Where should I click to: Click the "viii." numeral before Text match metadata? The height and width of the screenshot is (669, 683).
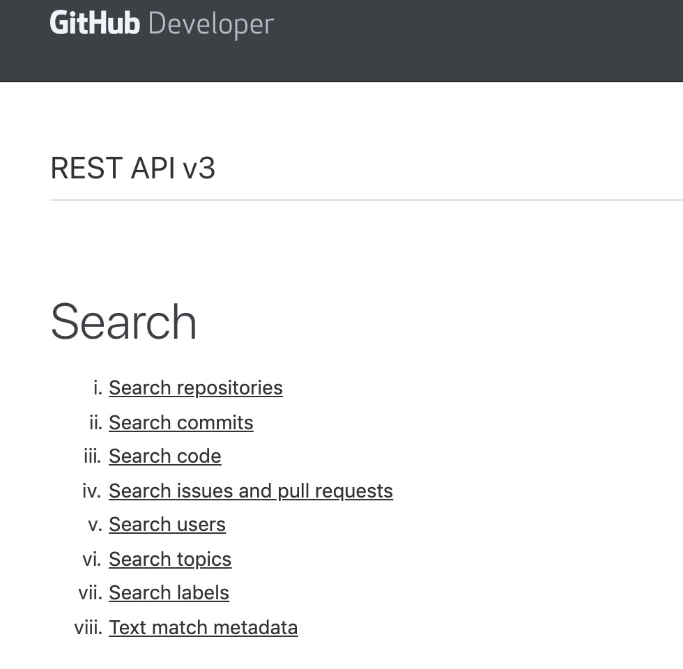click(x=88, y=627)
